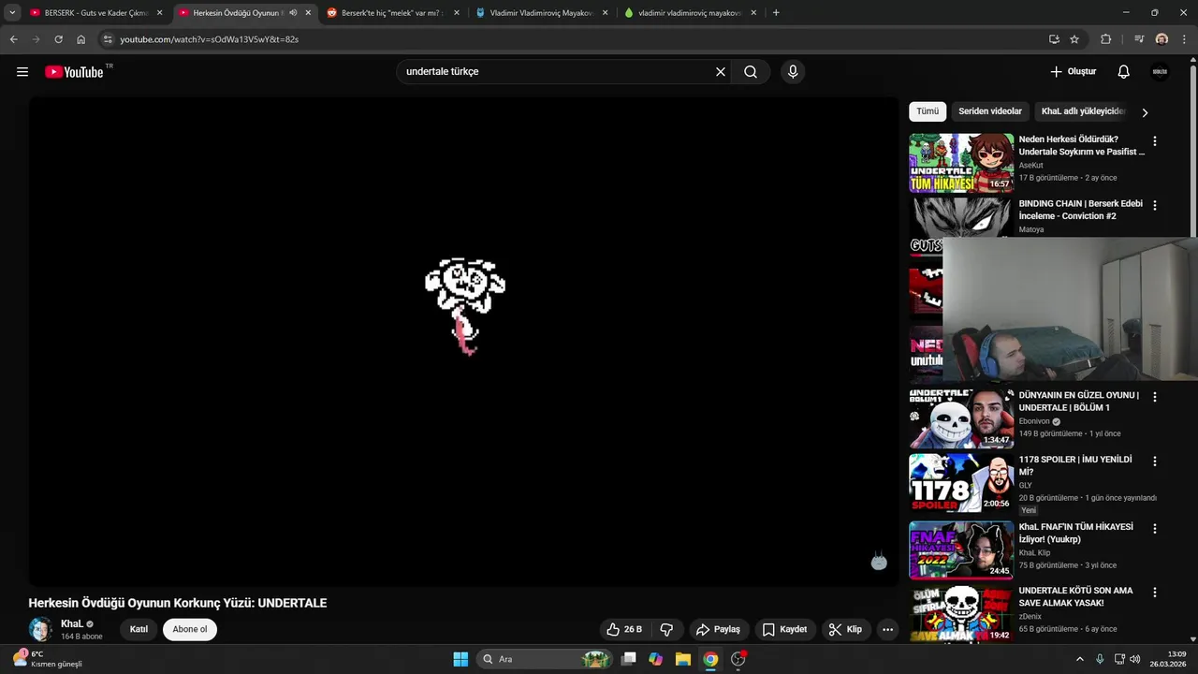The height and width of the screenshot is (674, 1198).
Task: Open YouTube notifications bell
Action: point(1124,72)
